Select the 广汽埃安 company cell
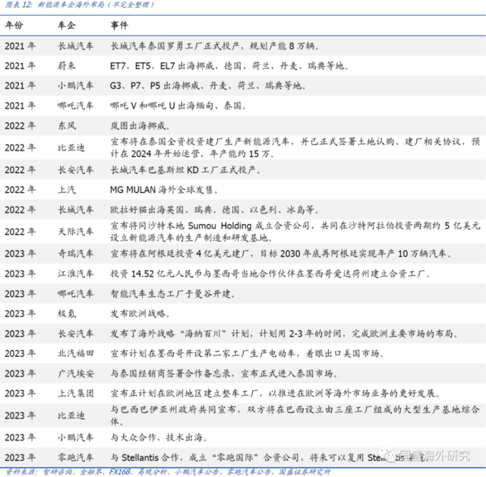 [76, 374]
